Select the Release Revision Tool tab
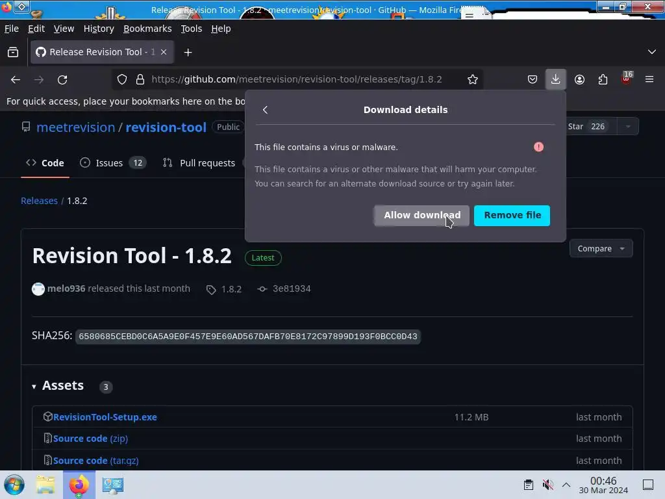 pyautogui.click(x=102, y=52)
